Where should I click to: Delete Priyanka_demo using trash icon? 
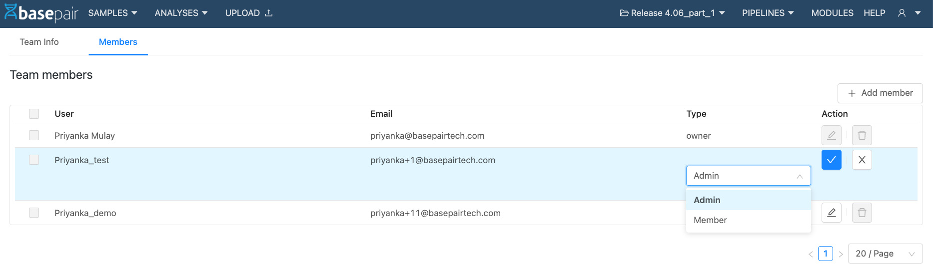(x=862, y=213)
